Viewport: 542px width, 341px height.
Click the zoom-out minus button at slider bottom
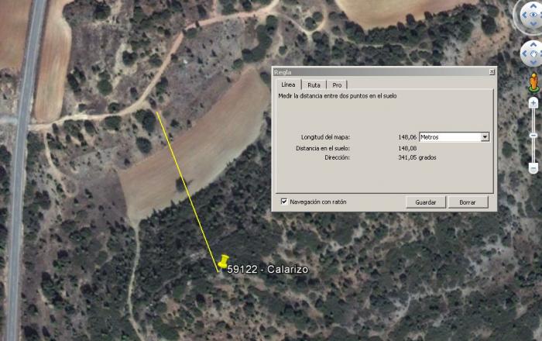(x=533, y=168)
